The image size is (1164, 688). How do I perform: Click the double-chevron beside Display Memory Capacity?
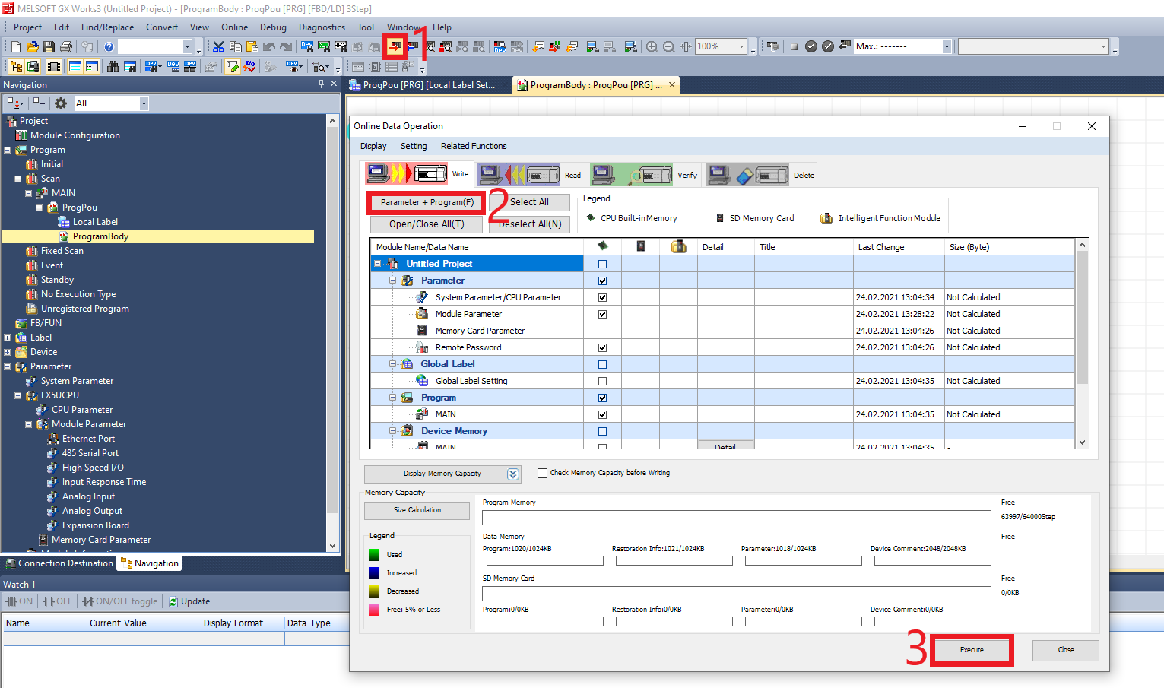click(513, 474)
